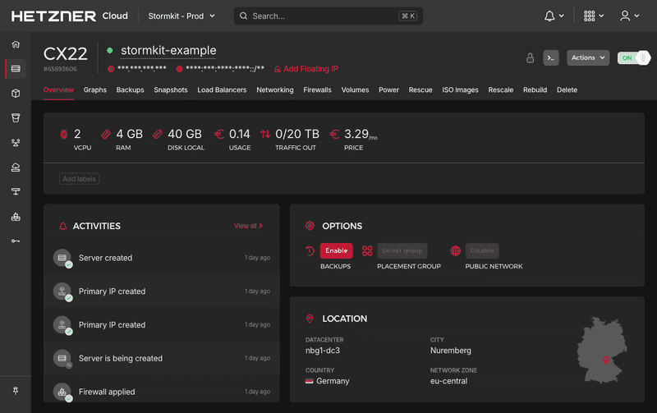Click the placement group squares icon
This screenshot has width=657, height=413.
pyautogui.click(x=367, y=251)
